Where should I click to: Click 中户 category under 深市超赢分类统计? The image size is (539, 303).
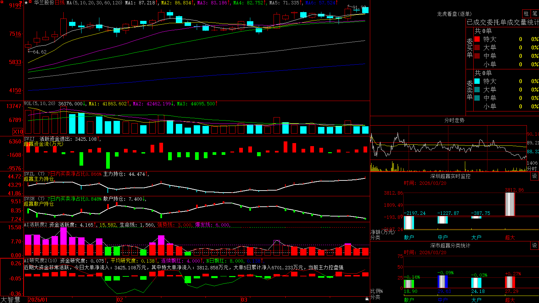click(x=443, y=300)
